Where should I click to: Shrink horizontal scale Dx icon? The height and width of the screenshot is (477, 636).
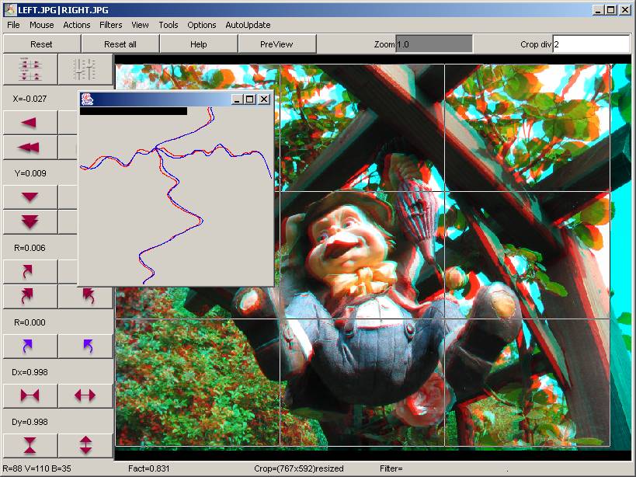(30, 395)
